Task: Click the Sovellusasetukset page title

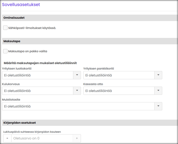Action: point(21,4)
